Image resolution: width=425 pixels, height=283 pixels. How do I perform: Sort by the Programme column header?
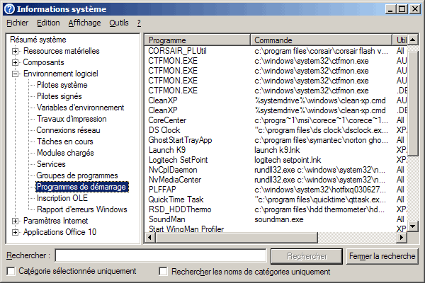198,40
